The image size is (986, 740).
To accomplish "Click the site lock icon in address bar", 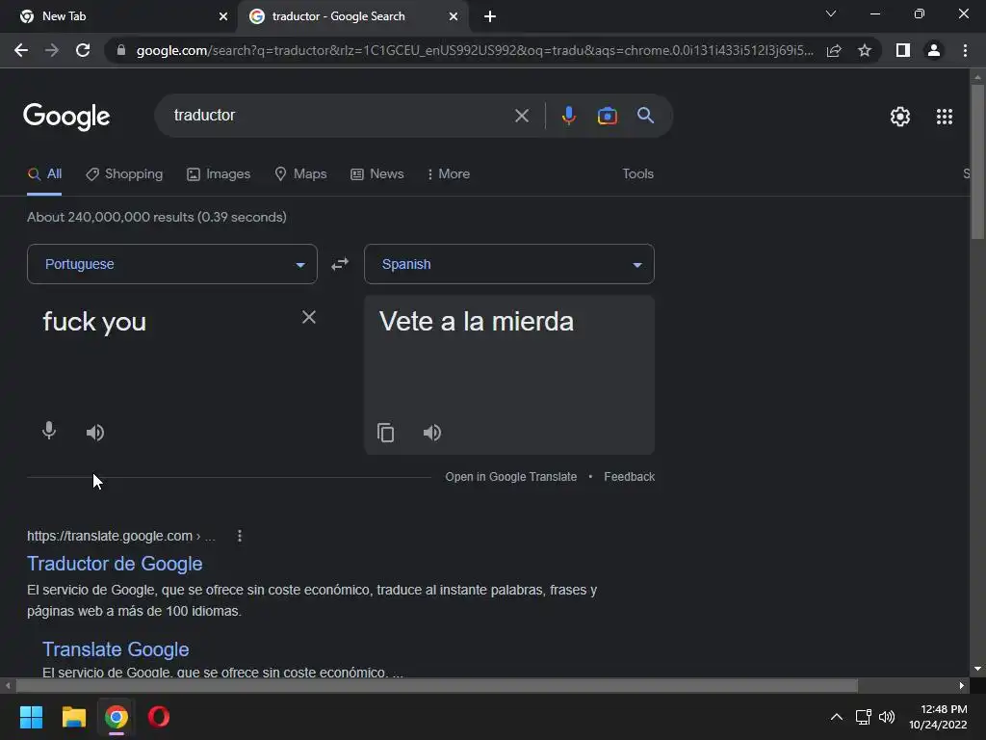I will [x=121, y=50].
